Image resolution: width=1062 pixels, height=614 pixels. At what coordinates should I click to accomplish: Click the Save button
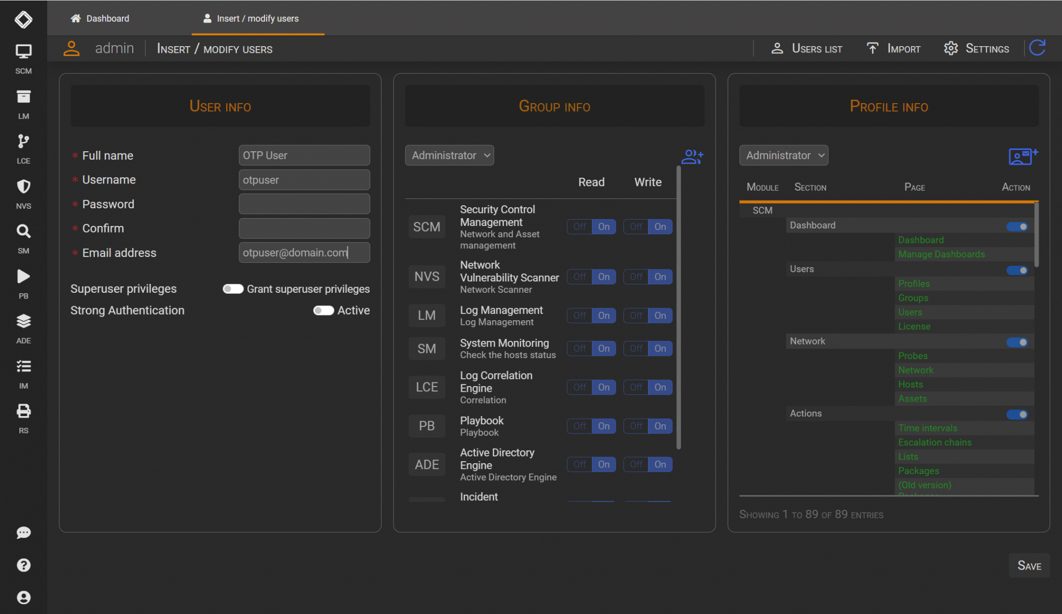point(1029,565)
